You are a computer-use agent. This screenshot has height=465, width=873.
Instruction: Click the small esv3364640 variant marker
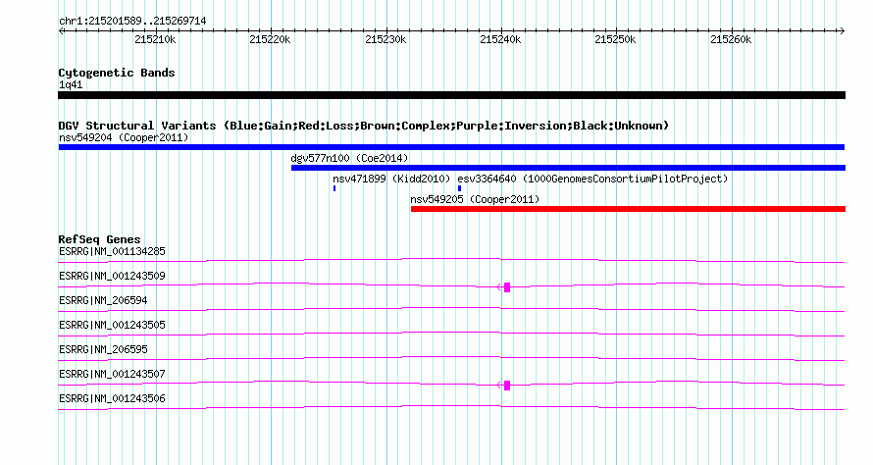459,188
